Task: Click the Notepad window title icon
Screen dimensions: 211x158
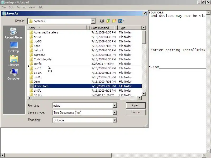Action: click(3, 2)
